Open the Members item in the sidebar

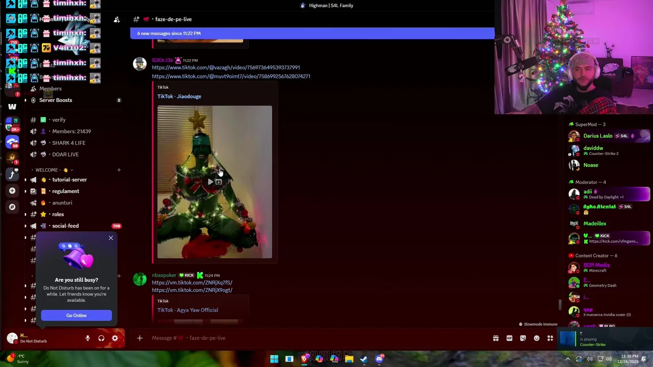50,89
